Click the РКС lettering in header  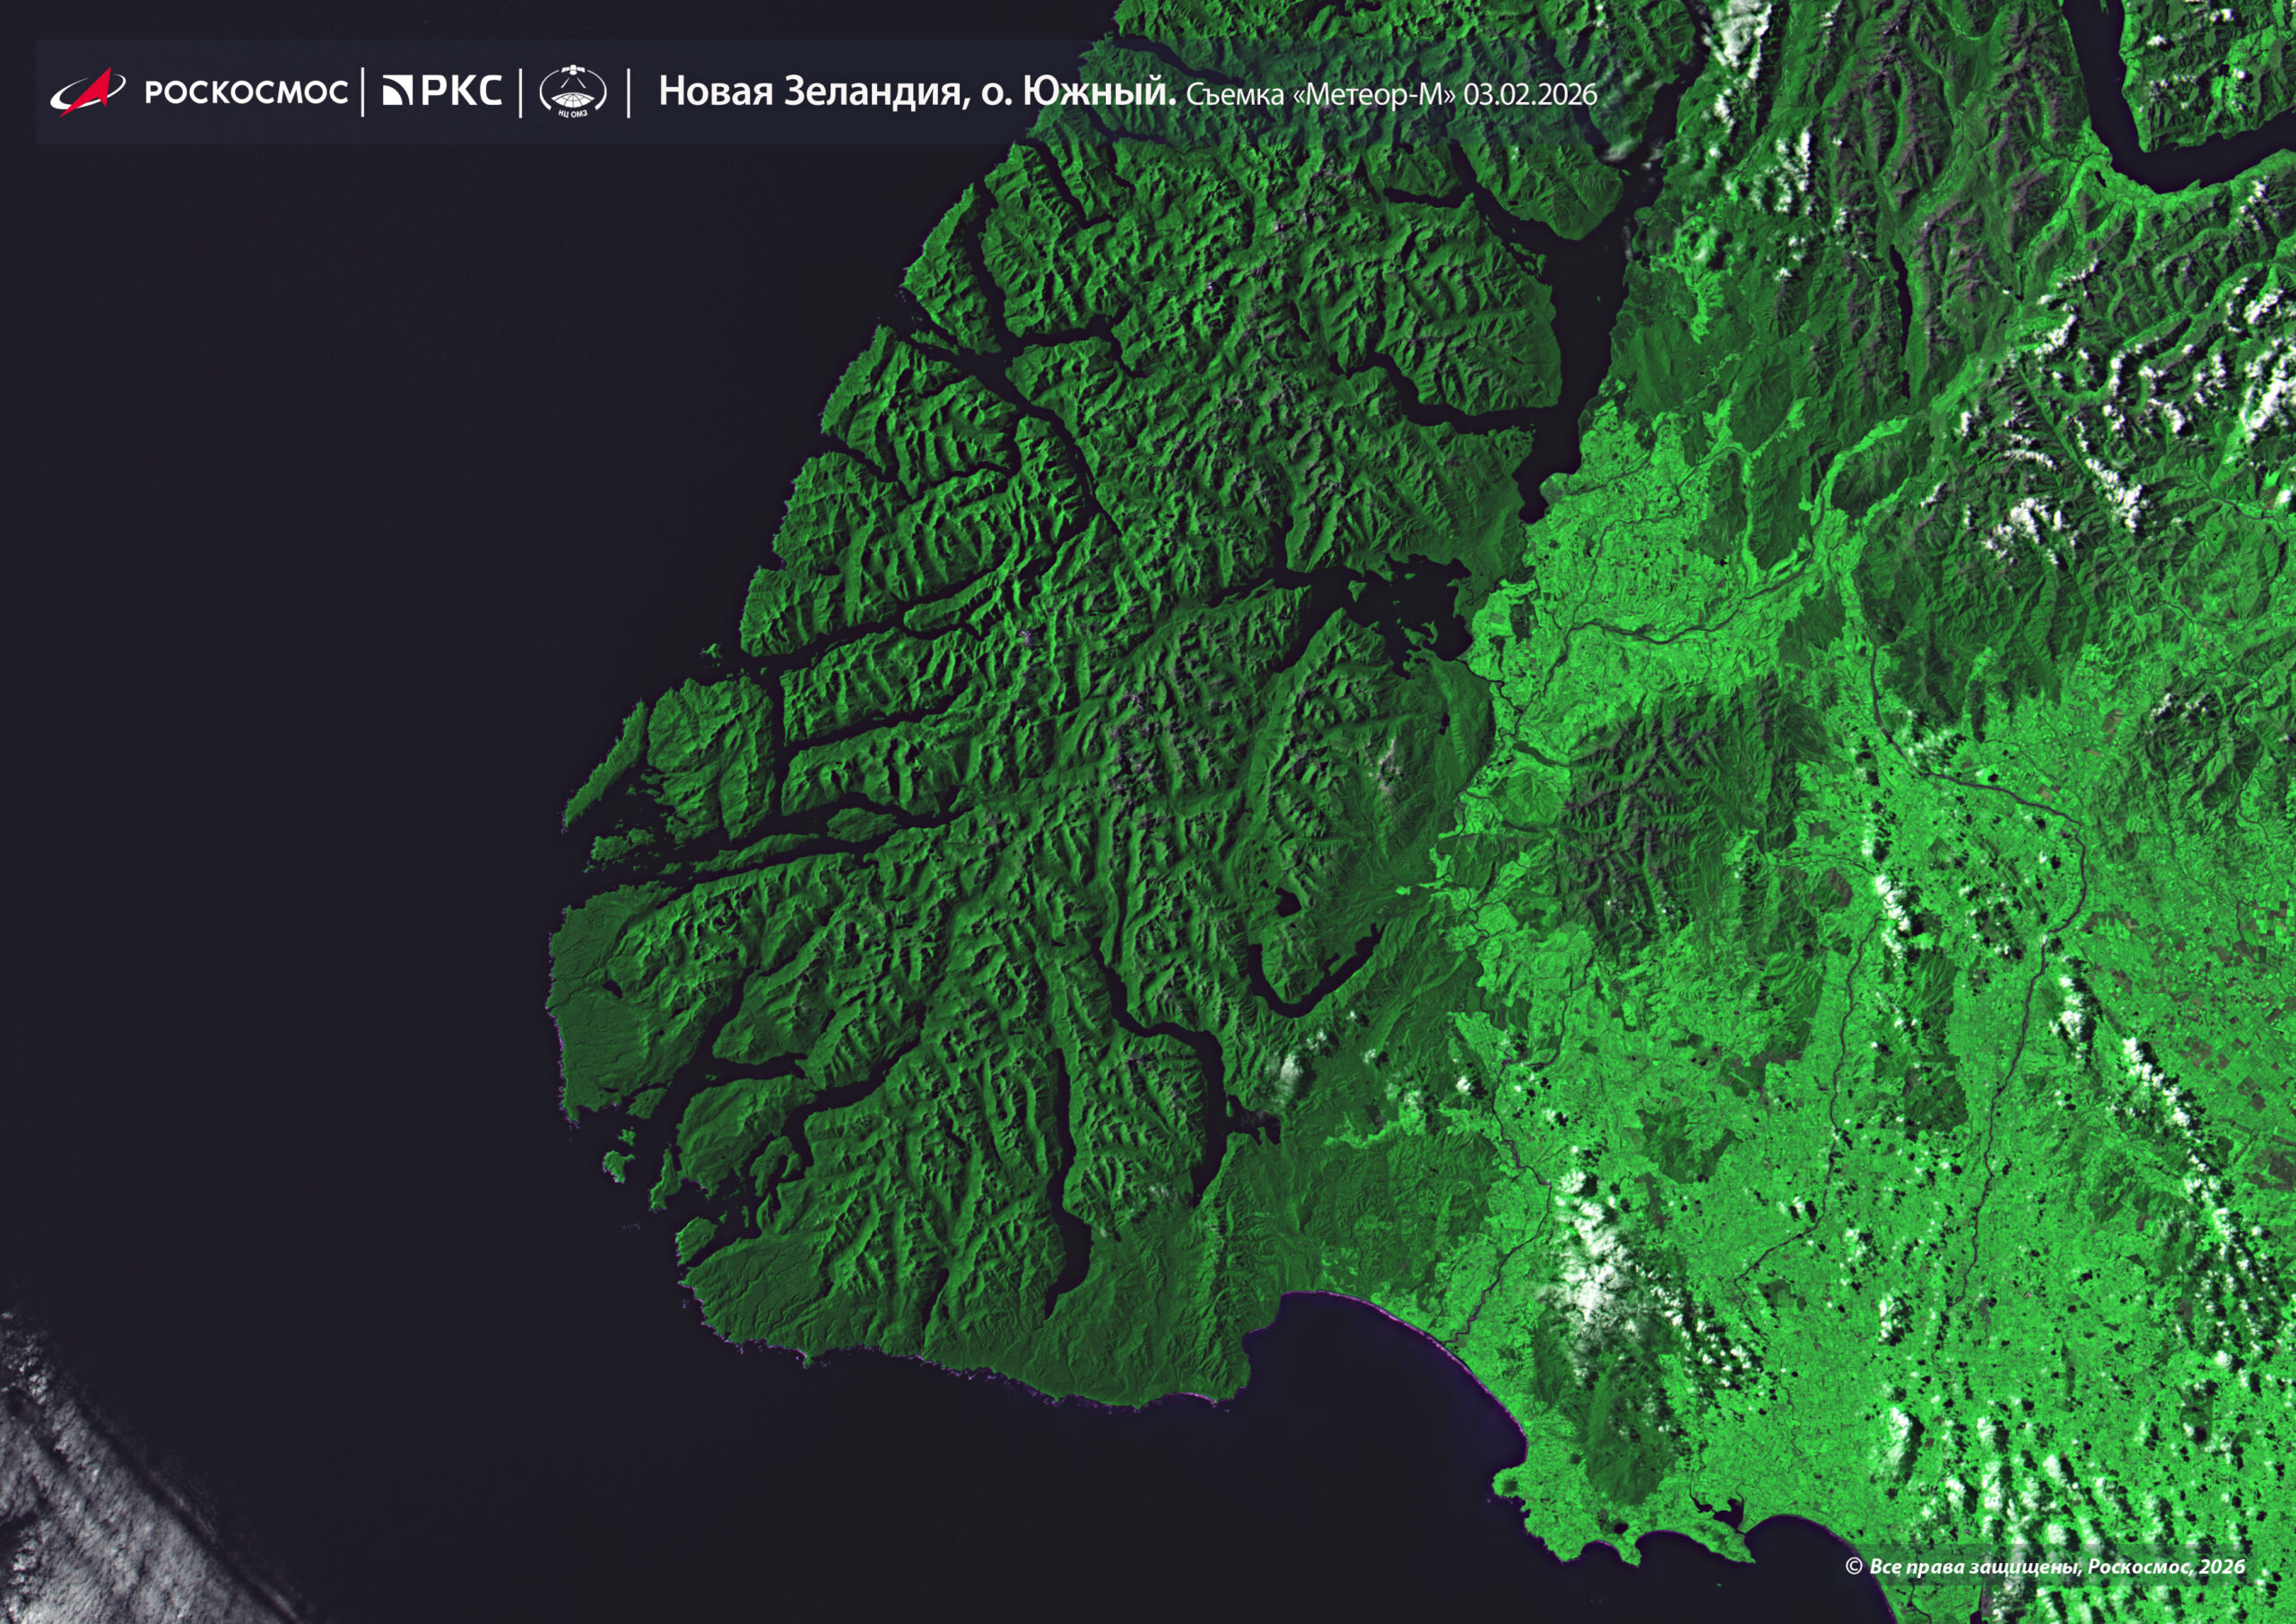[x=461, y=91]
